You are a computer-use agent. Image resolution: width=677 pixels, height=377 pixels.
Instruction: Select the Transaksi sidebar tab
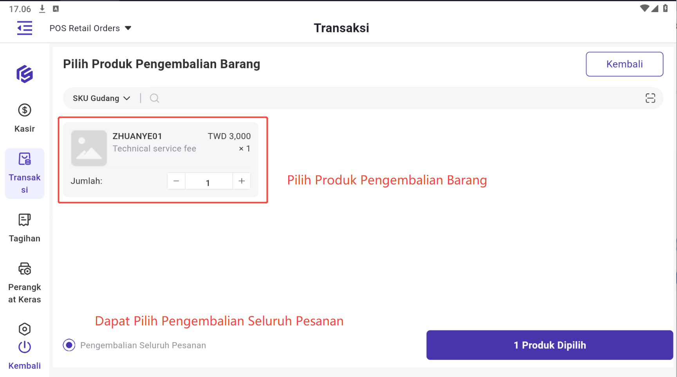(x=25, y=173)
